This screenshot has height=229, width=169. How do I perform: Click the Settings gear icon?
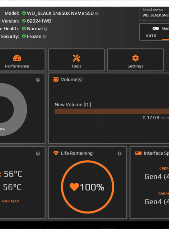pos(136,58)
